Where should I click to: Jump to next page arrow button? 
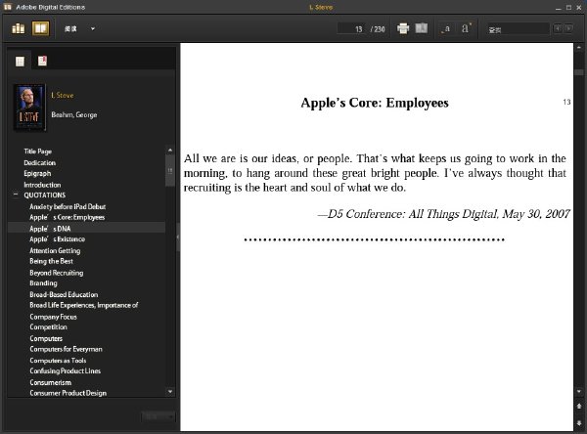coord(579,423)
